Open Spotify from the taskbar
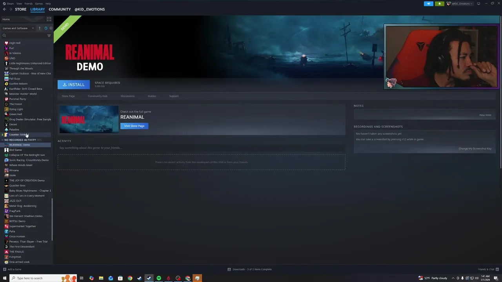502x282 pixels. click(159, 278)
